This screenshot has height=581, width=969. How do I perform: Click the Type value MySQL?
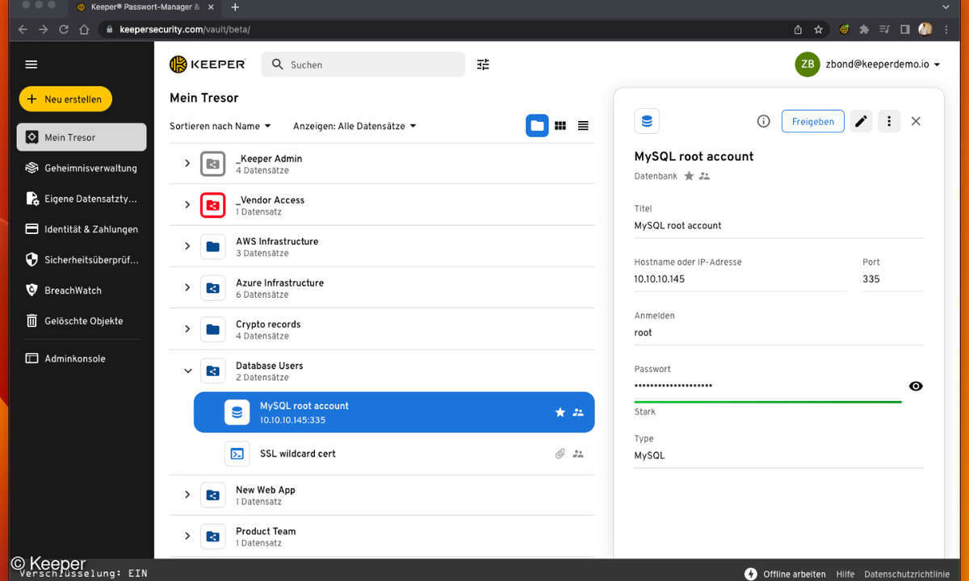coord(650,455)
